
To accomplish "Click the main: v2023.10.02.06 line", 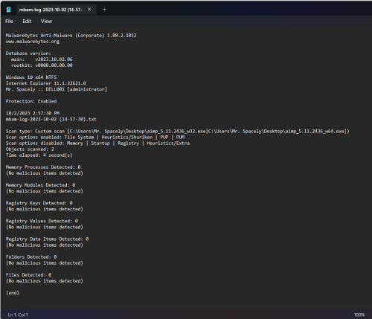I will pos(42,59).
